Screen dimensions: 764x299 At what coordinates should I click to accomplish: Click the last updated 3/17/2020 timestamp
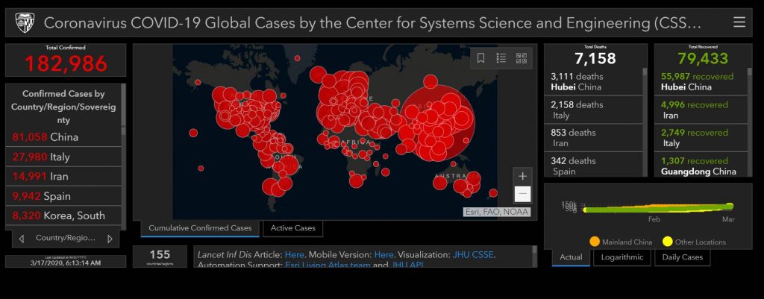pyautogui.click(x=66, y=262)
